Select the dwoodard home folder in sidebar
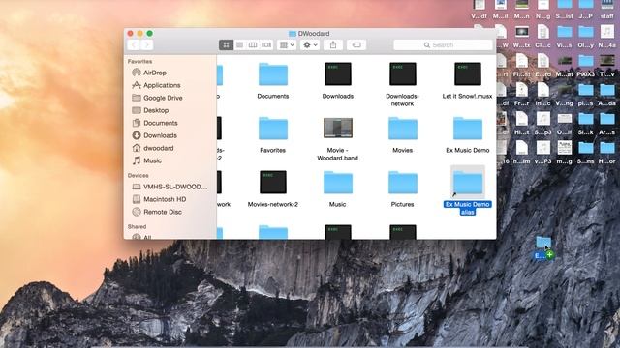 (x=158, y=148)
